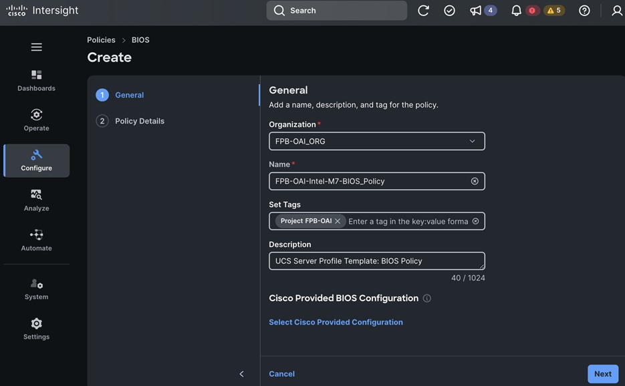Click the Search box
Screen dimensions: 625x386
336,11
